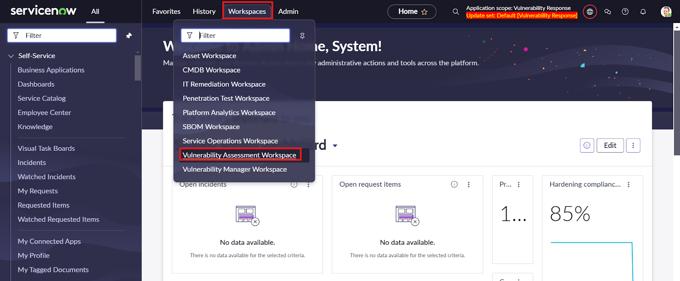This screenshot has height=281, width=680.
Task: Open the global search magnifier
Action: [x=456, y=11]
